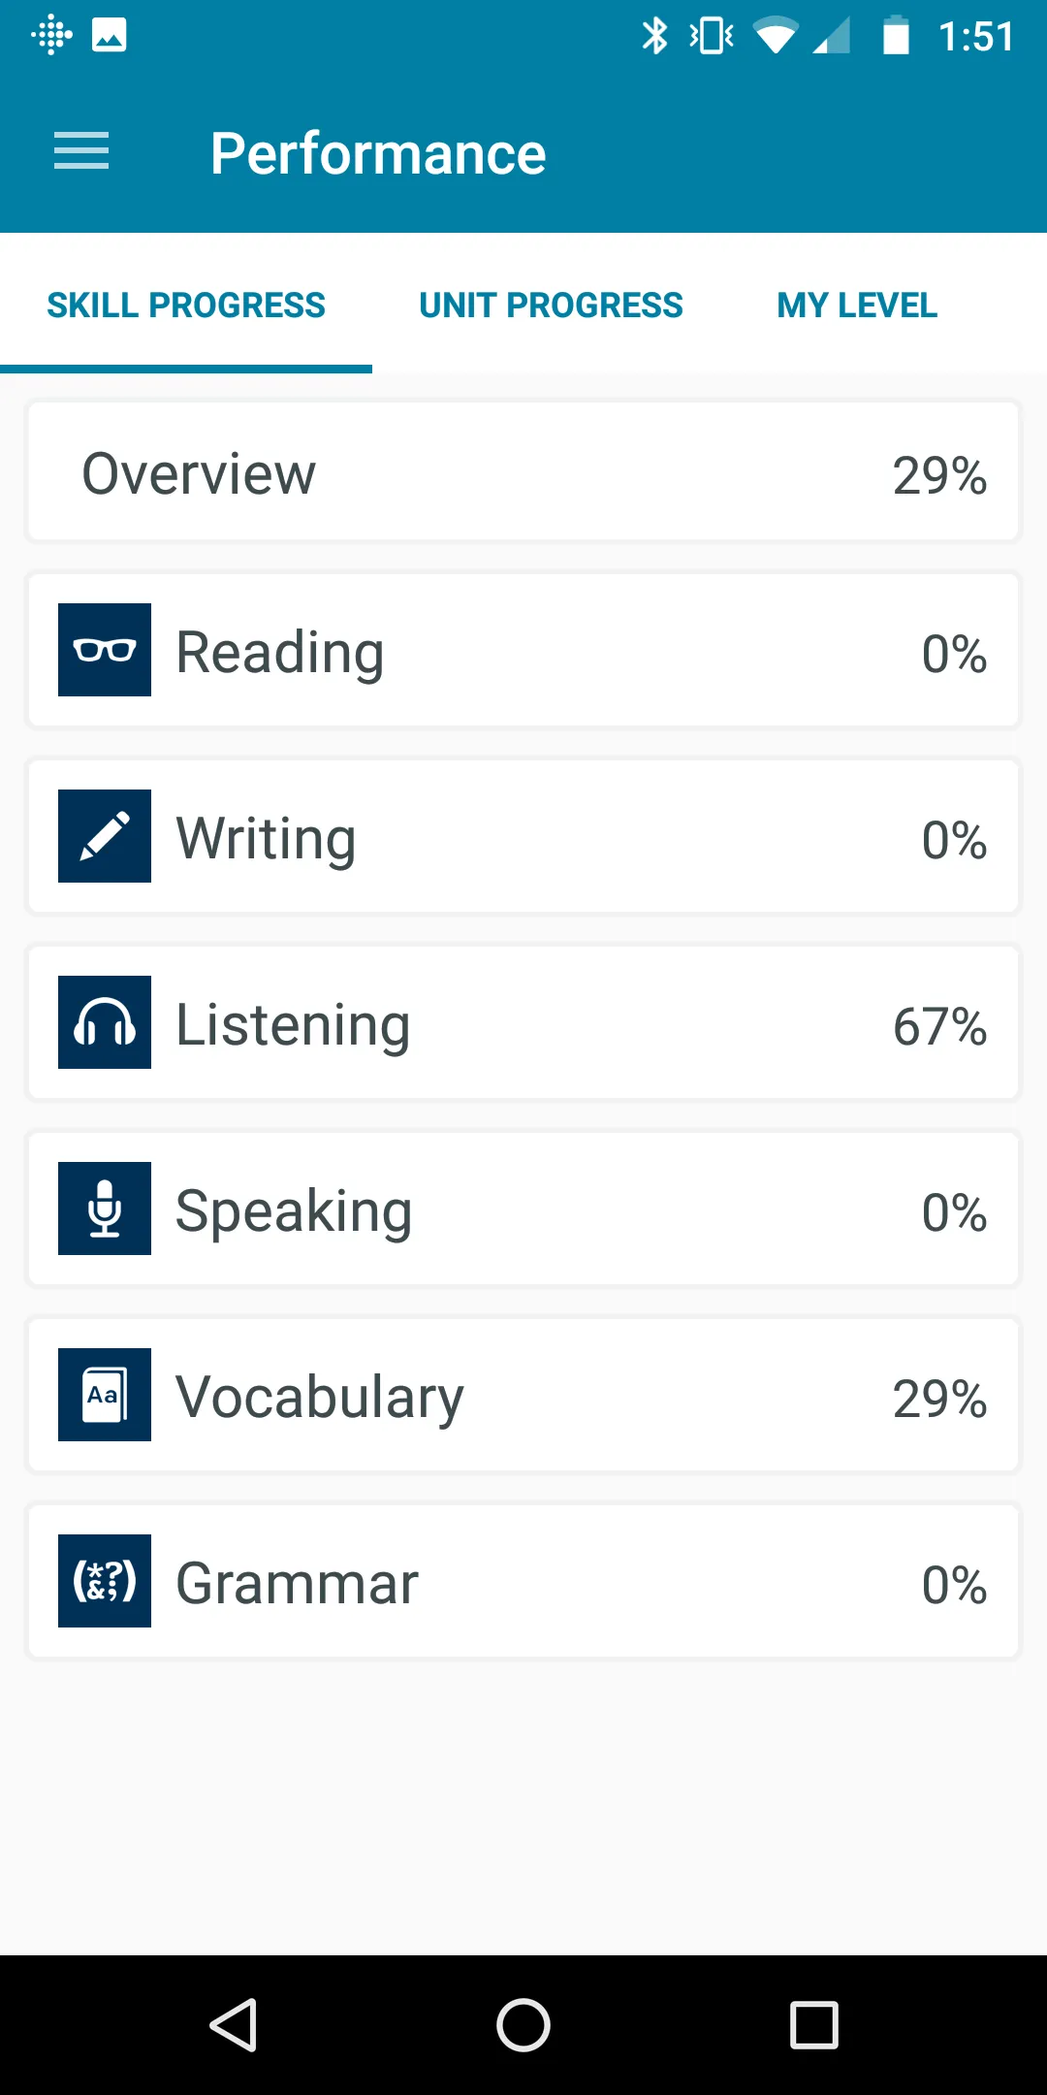Image resolution: width=1047 pixels, height=2095 pixels.
Task: Tap the Android back navigation button
Action: click(234, 2025)
